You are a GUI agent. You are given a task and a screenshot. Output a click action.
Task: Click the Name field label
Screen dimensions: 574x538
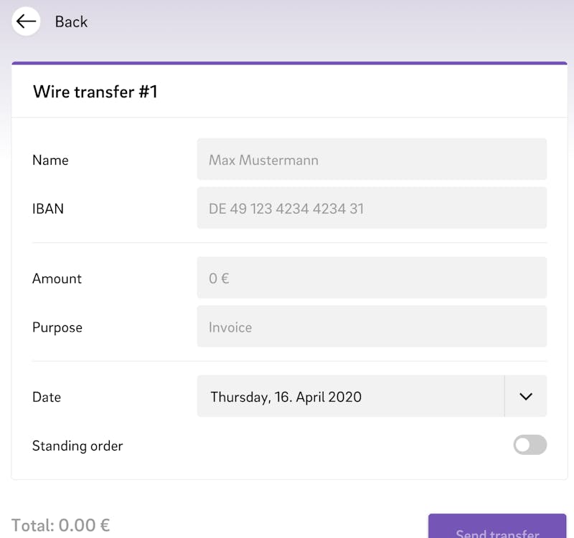tap(50, 160)
